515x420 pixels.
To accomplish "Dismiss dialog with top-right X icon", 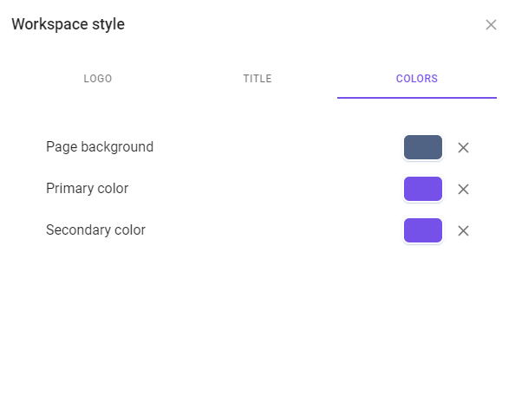I will [x=491, y=24].
